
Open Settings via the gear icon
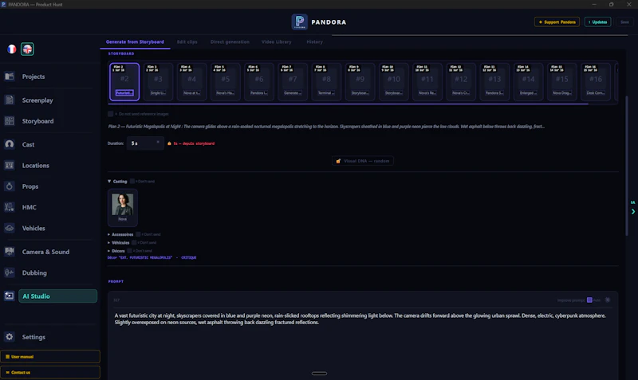[10, 337]
